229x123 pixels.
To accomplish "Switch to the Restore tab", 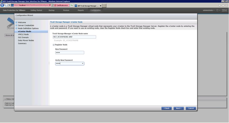I will coord(66,10).
